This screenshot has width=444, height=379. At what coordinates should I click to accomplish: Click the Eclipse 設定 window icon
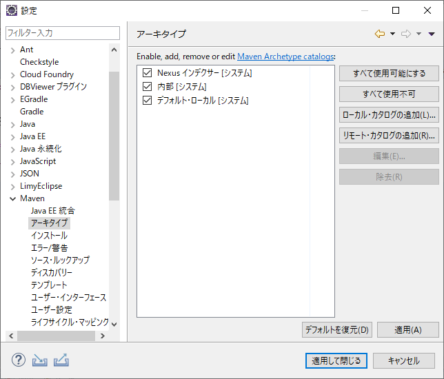[12, 10]
